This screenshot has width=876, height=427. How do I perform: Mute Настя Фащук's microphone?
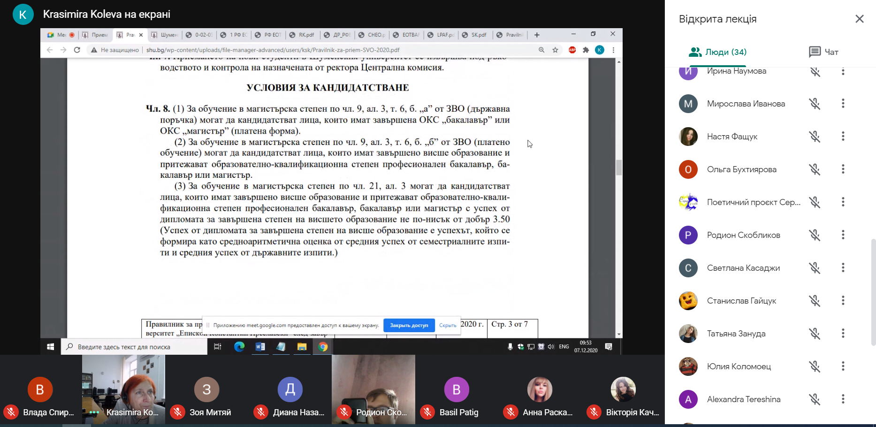coord(815,137)
